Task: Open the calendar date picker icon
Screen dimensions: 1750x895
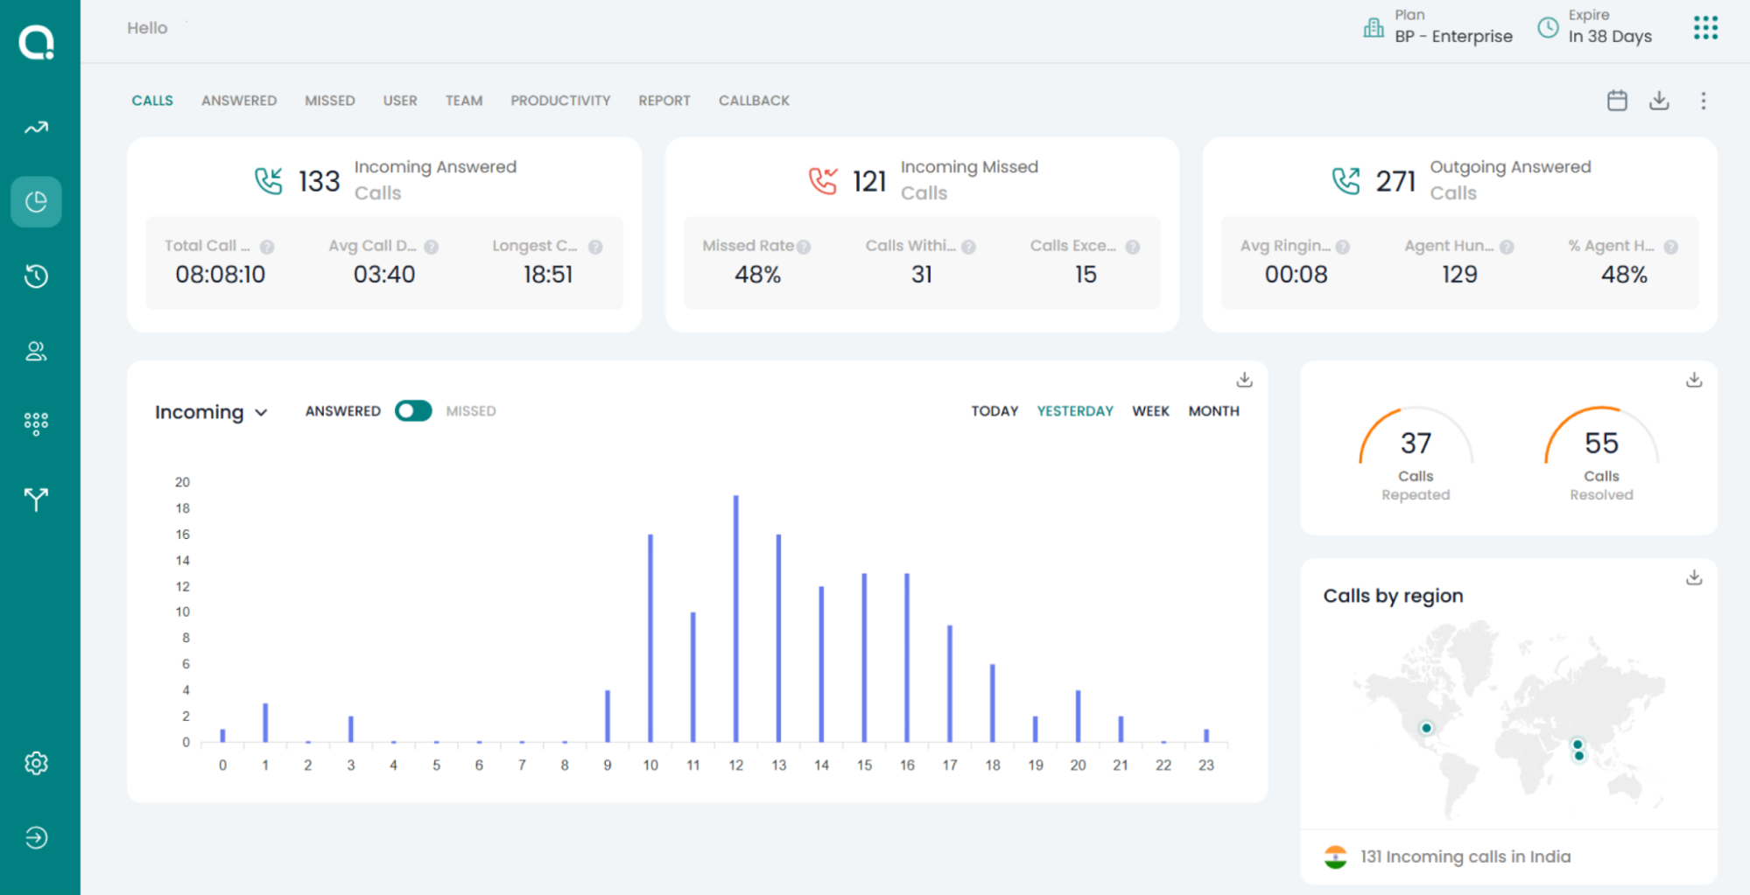Action: (x=1617, y=101)
